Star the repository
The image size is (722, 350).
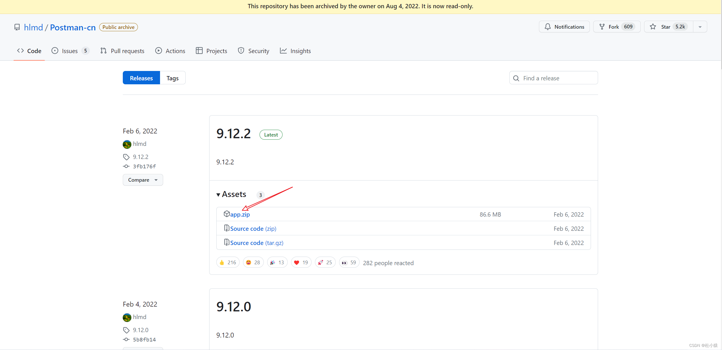669,27
